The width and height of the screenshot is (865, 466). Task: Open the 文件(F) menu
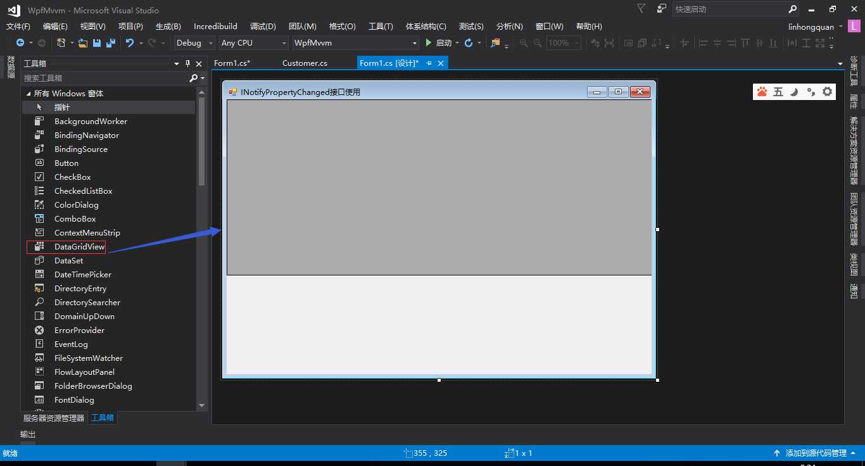[18, 27]
